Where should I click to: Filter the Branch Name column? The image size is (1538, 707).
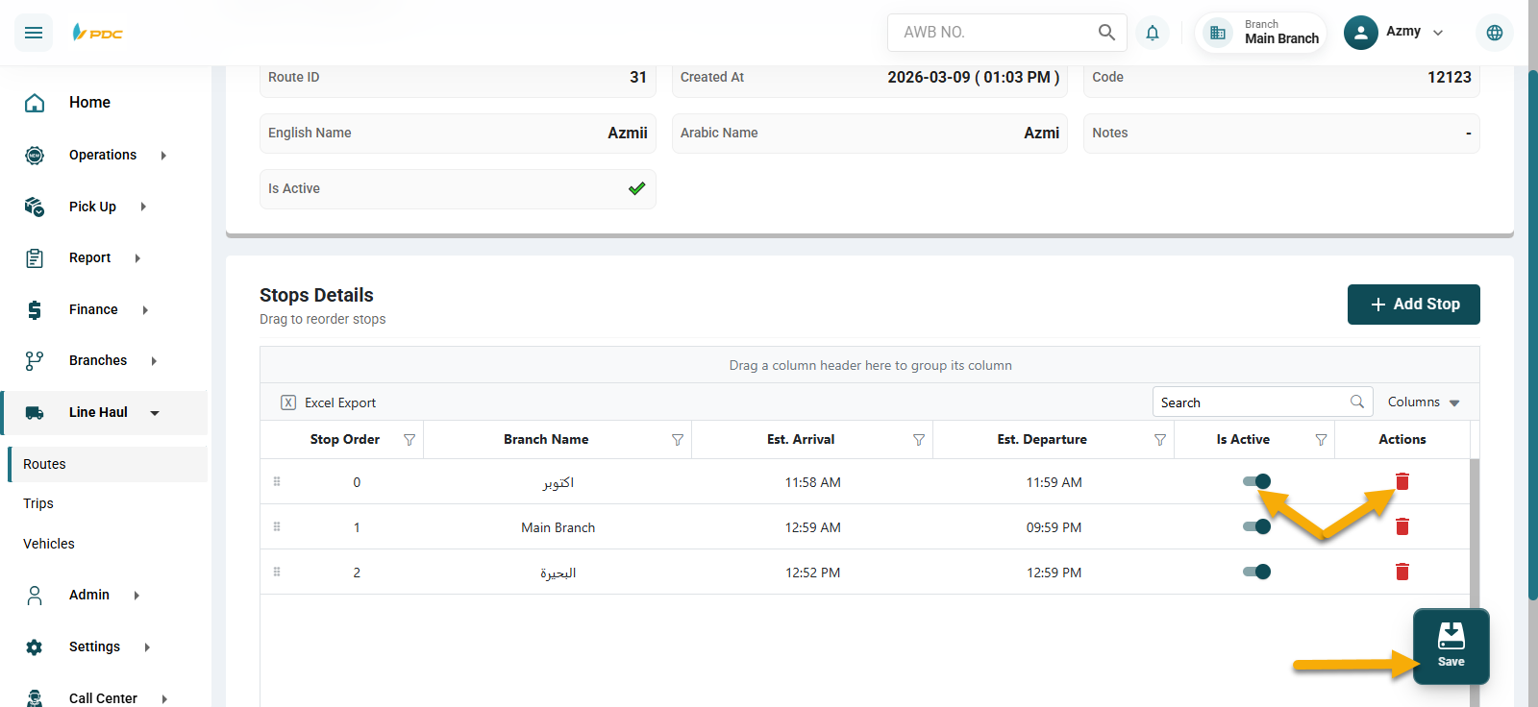[x=678, y=440]
